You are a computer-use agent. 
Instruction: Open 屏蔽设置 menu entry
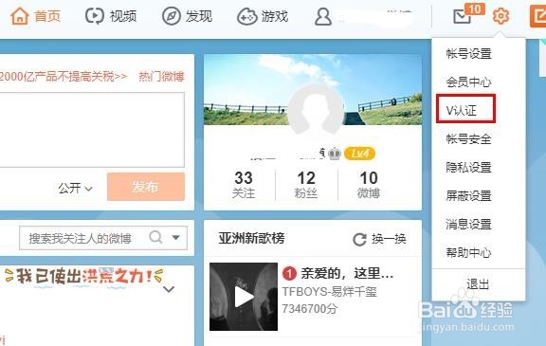tap(468, 196)
